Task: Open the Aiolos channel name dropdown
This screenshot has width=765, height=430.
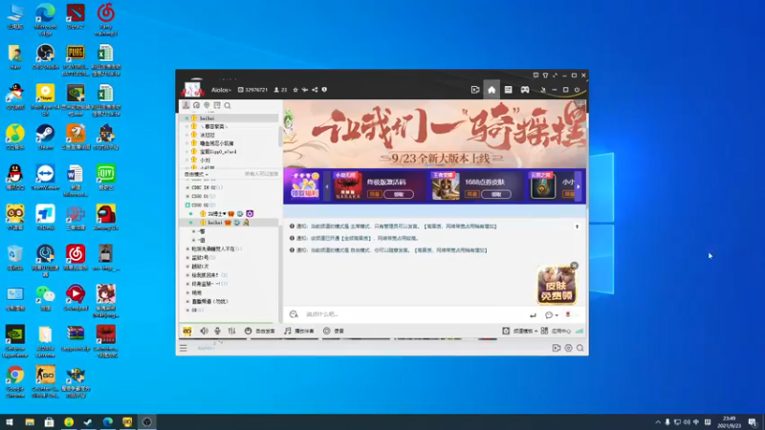Action: click(221, 90)
